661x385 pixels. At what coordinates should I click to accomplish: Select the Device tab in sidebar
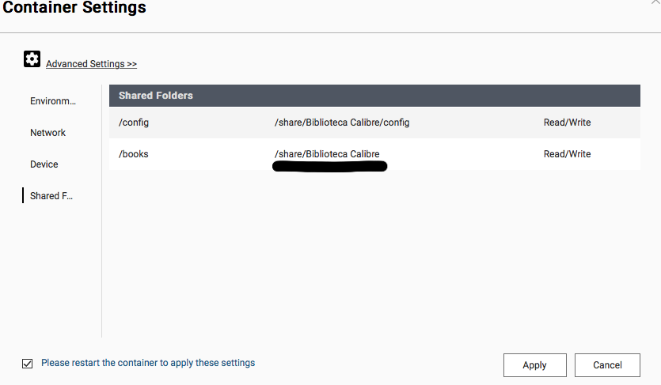click(44, 164)
